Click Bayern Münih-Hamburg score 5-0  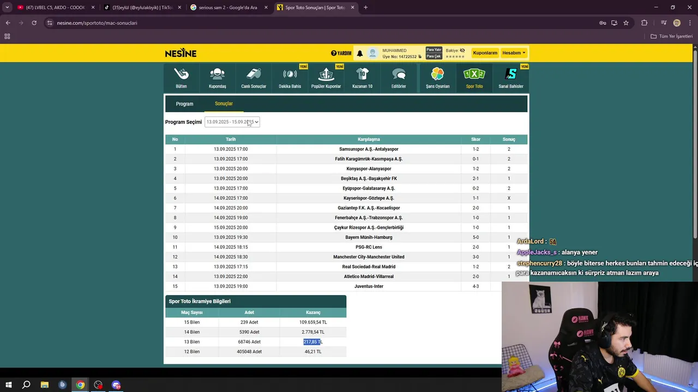coord(476,237)
